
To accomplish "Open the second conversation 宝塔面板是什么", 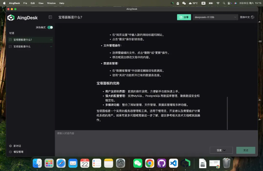I will [30, 46].
